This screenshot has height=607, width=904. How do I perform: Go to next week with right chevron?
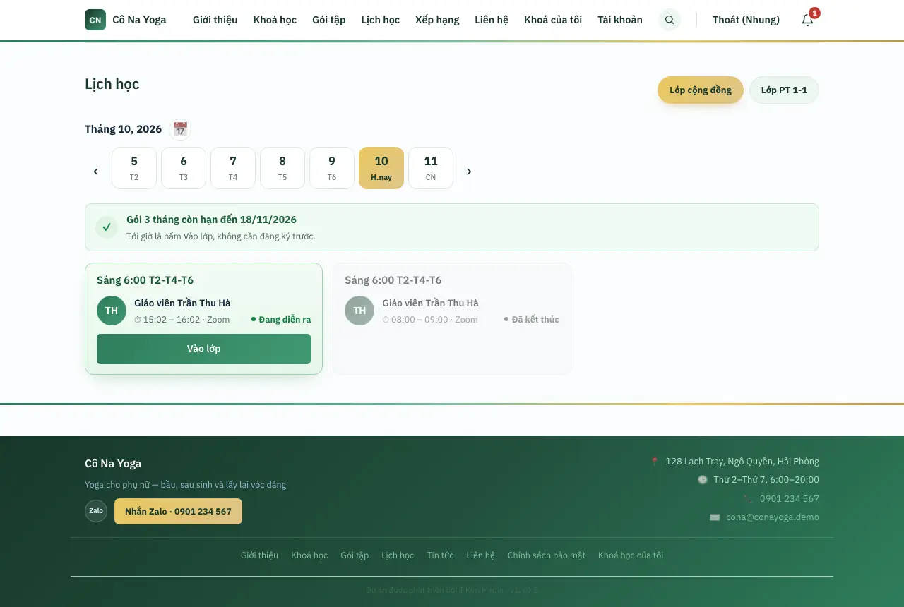[469, 172]
